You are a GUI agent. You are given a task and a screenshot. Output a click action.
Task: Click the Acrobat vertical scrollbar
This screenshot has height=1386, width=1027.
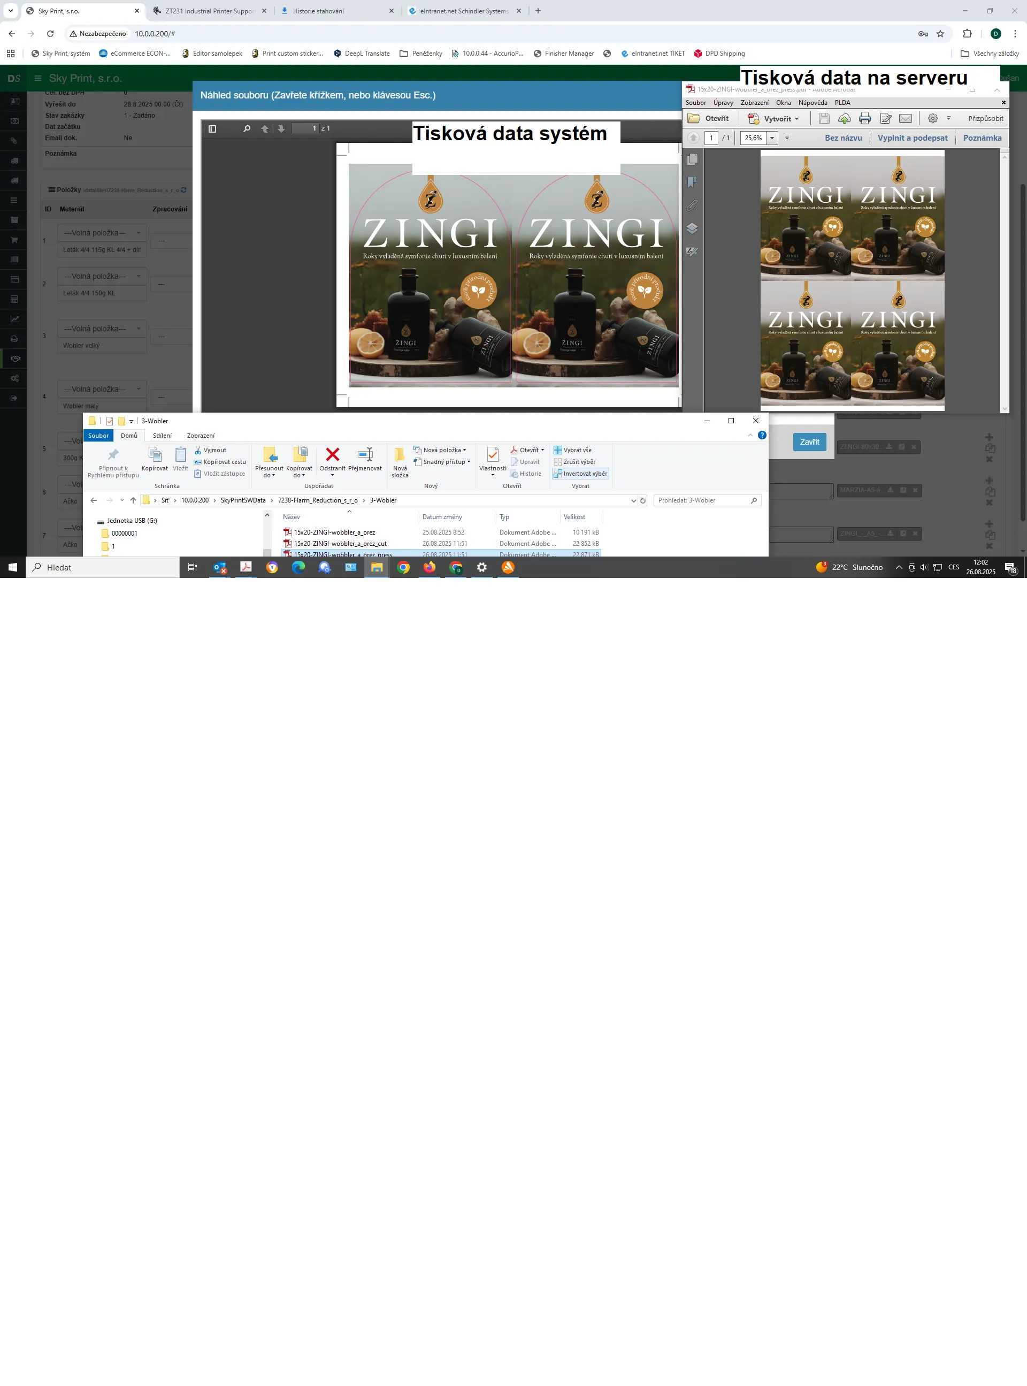tap(1005, 280)
